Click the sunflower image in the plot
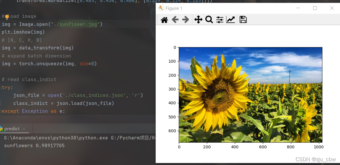Image resolution: width=340 pixels, height=165 pixels. [250, 95]
